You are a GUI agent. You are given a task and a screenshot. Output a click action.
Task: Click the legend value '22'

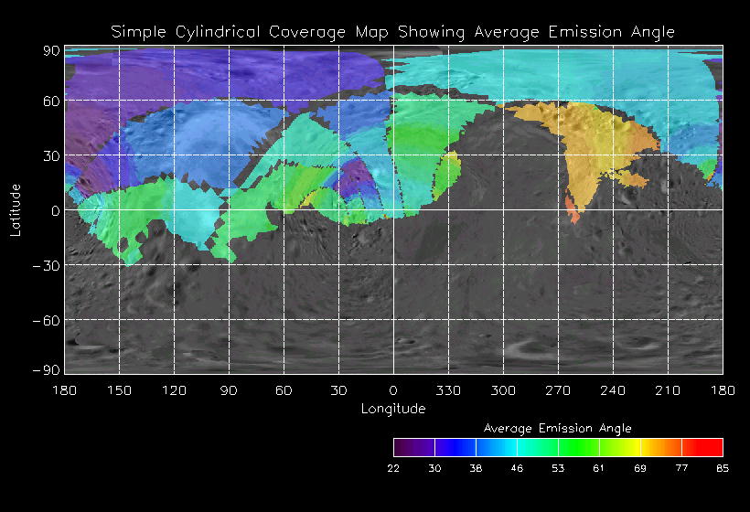click(393, 468)
